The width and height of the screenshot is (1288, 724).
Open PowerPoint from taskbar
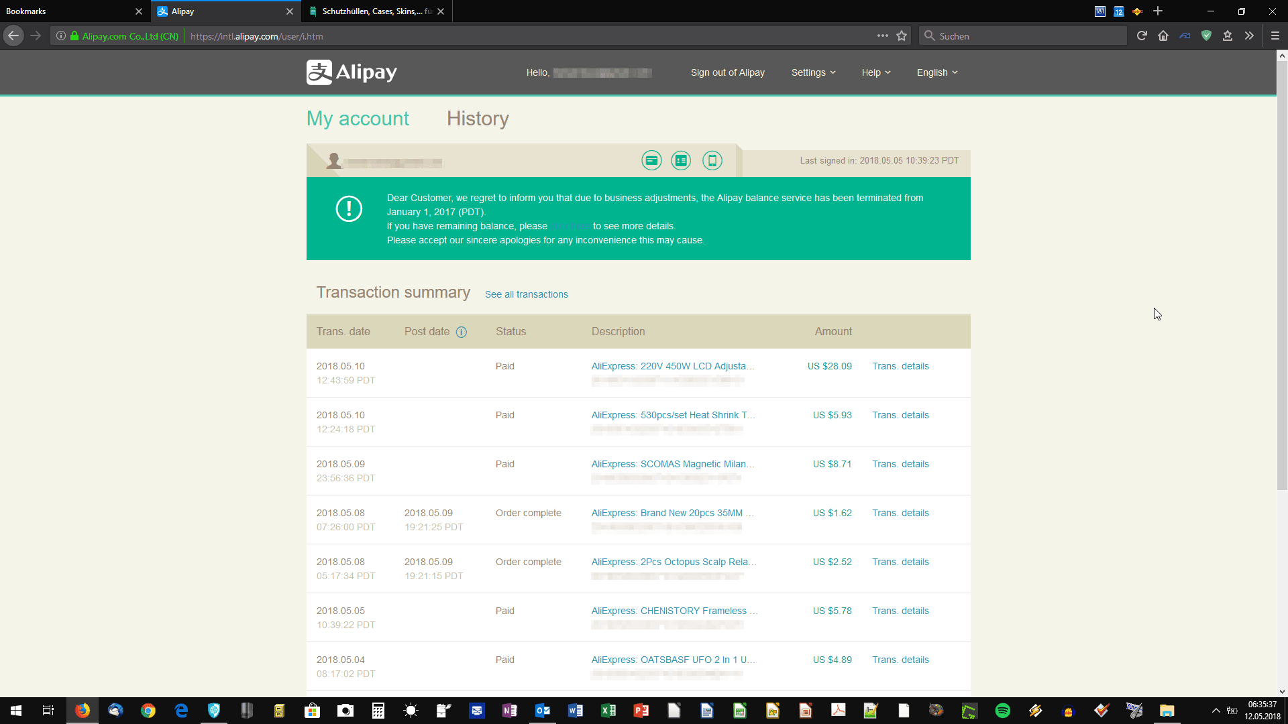[x=641, y=711]
